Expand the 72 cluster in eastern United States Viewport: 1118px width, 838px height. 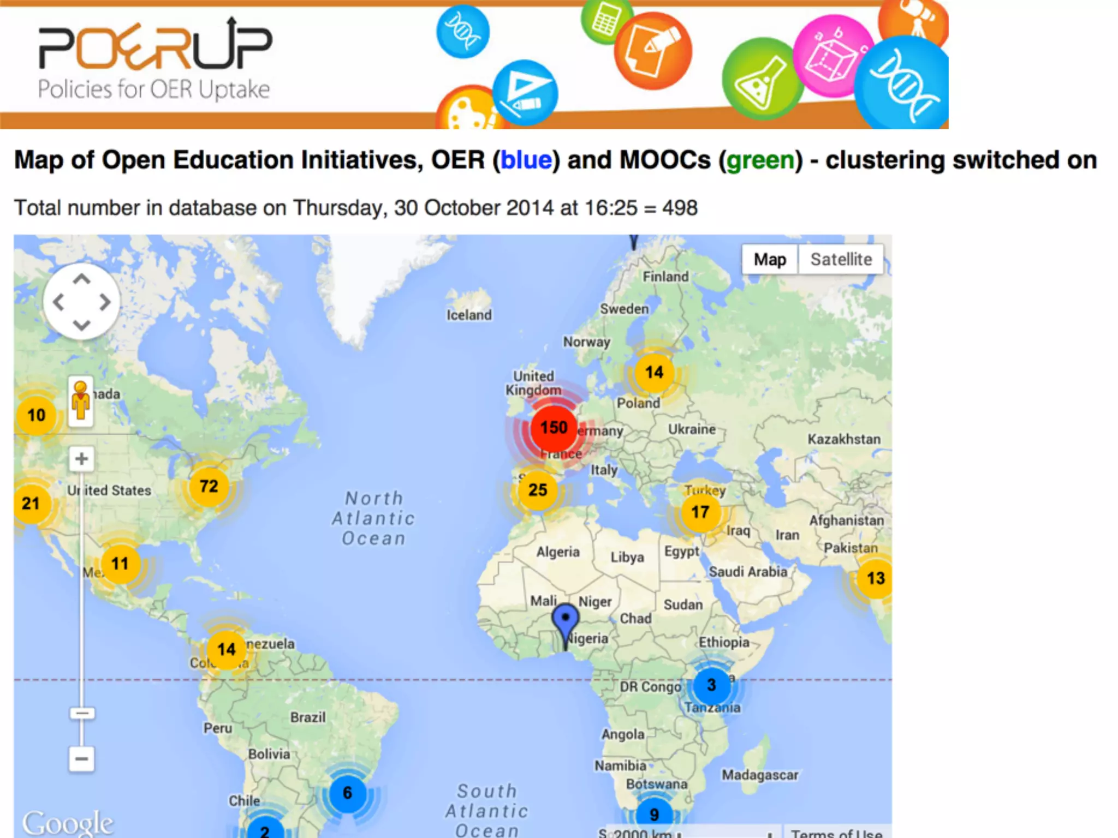click(209, 486)
